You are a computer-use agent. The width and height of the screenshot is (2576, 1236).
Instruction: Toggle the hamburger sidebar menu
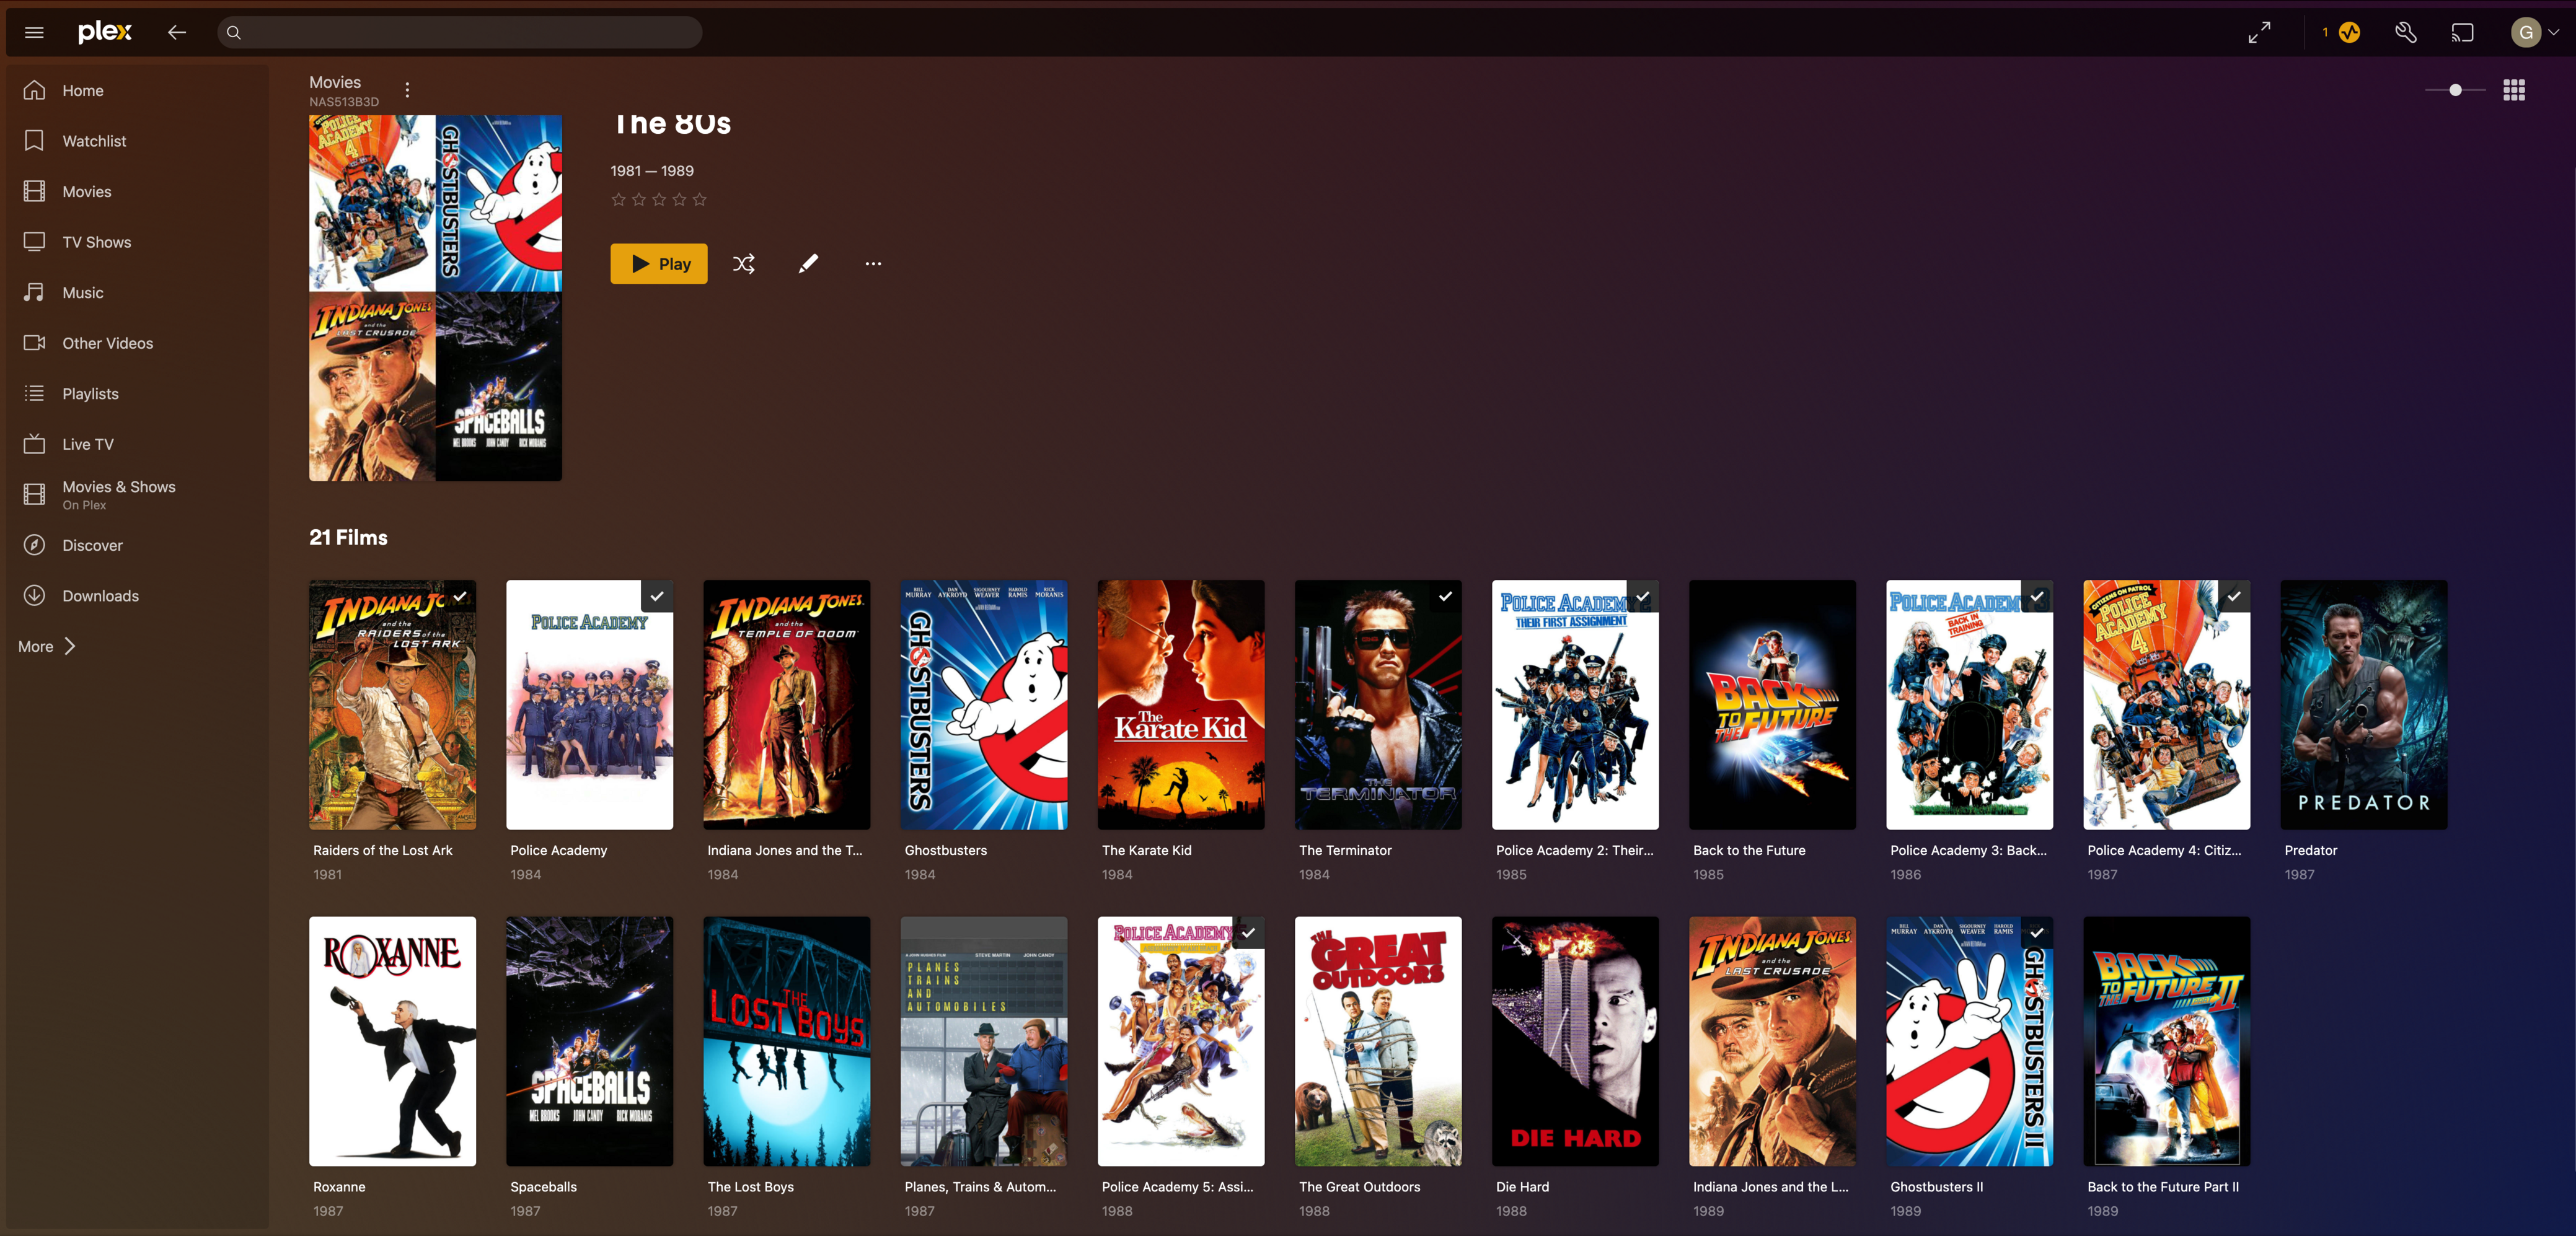pos(34,33)
